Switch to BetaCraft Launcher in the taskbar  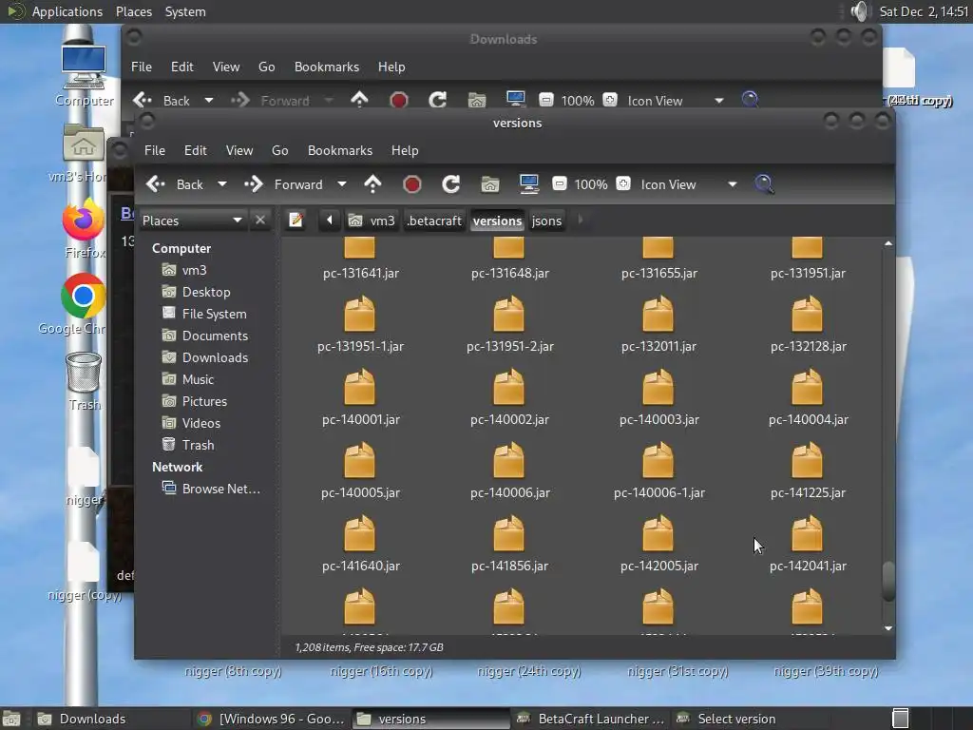tap(589, 719)
